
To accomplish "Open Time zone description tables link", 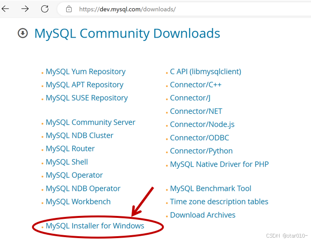I will pyautogui.click(x=219, y=202).
